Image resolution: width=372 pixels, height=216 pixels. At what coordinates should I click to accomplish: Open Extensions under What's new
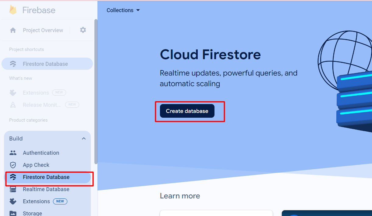tap(36, 93)
